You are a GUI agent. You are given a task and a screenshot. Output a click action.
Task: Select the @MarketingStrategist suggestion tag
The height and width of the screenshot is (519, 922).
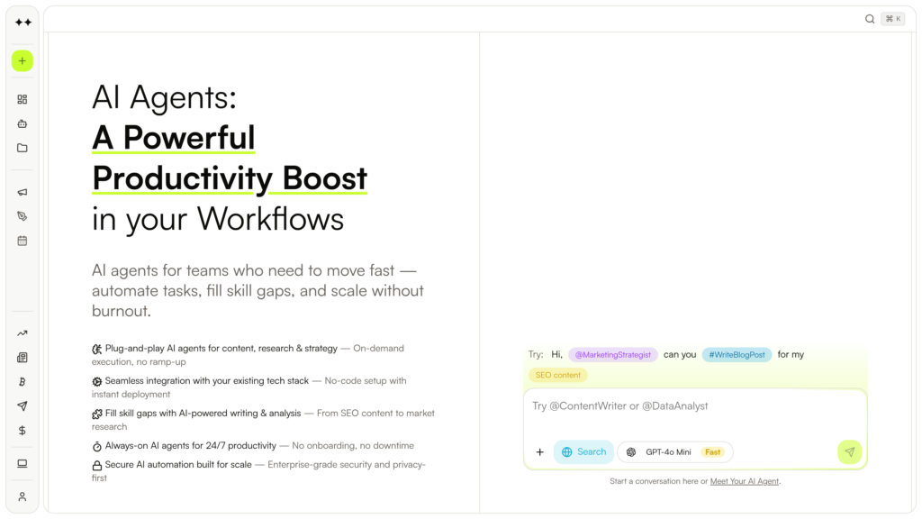coord(613,355)
